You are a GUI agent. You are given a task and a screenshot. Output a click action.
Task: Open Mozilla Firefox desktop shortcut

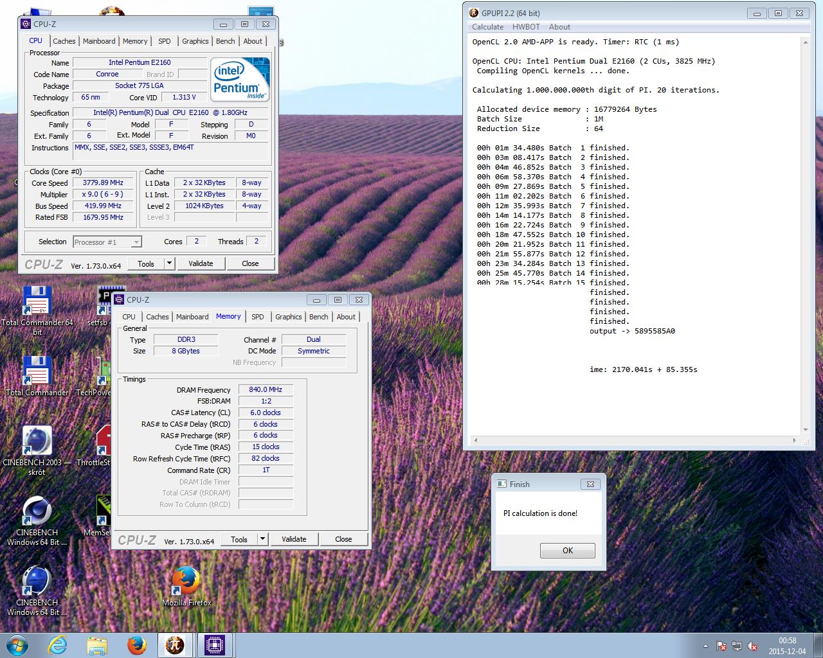click(186, 585)
